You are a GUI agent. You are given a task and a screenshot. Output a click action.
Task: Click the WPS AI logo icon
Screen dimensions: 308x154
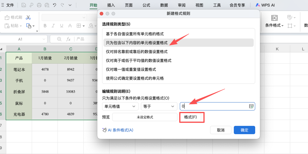(x=258, y=5)
